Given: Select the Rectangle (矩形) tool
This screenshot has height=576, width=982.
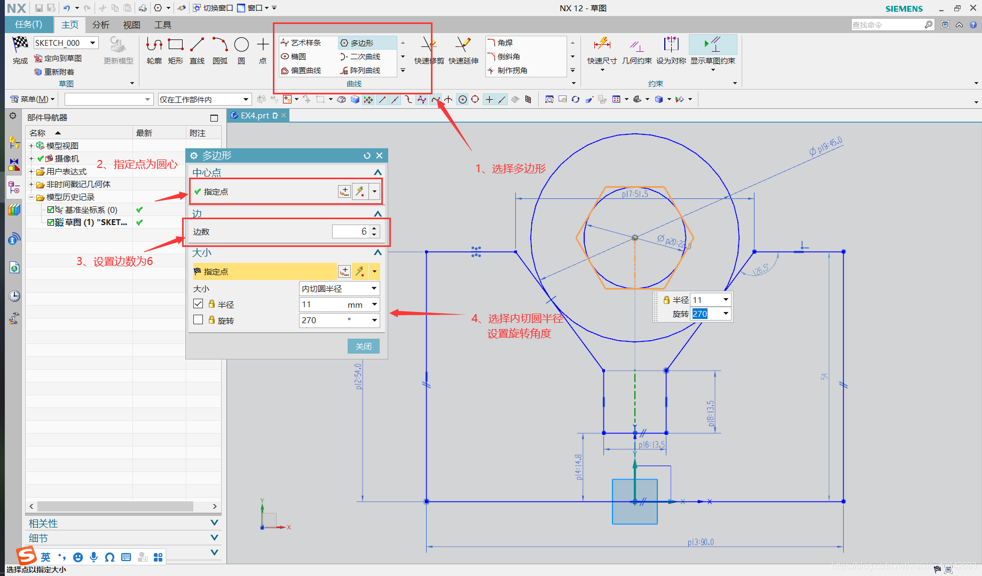Looking at the screenshot, I should (176, 51).
